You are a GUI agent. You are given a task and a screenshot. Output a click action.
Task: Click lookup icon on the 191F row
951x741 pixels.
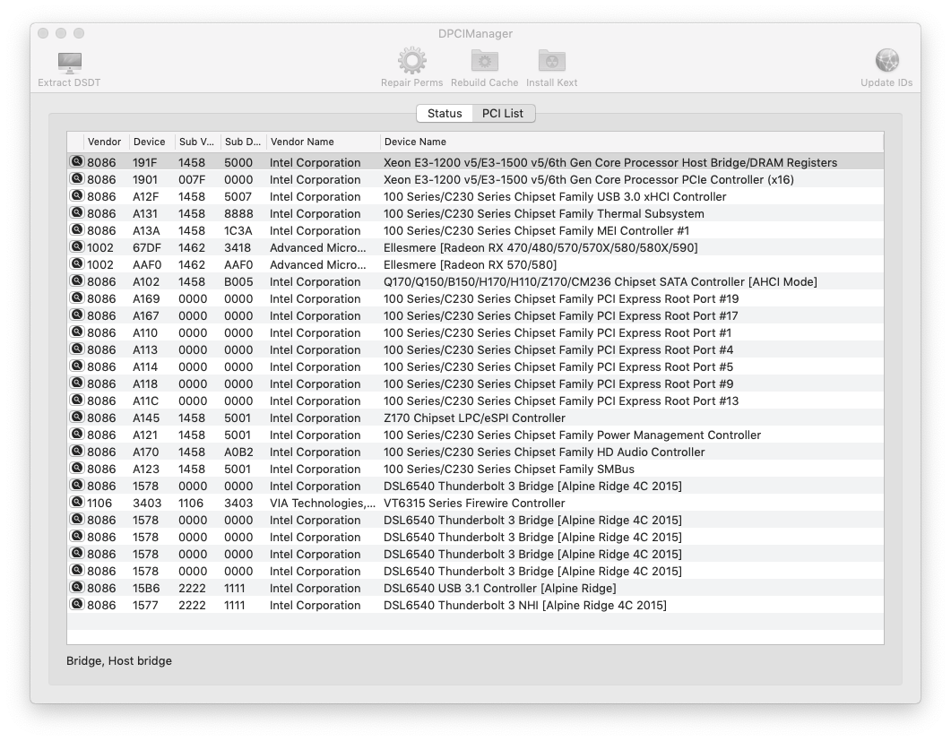pos(77,161)
